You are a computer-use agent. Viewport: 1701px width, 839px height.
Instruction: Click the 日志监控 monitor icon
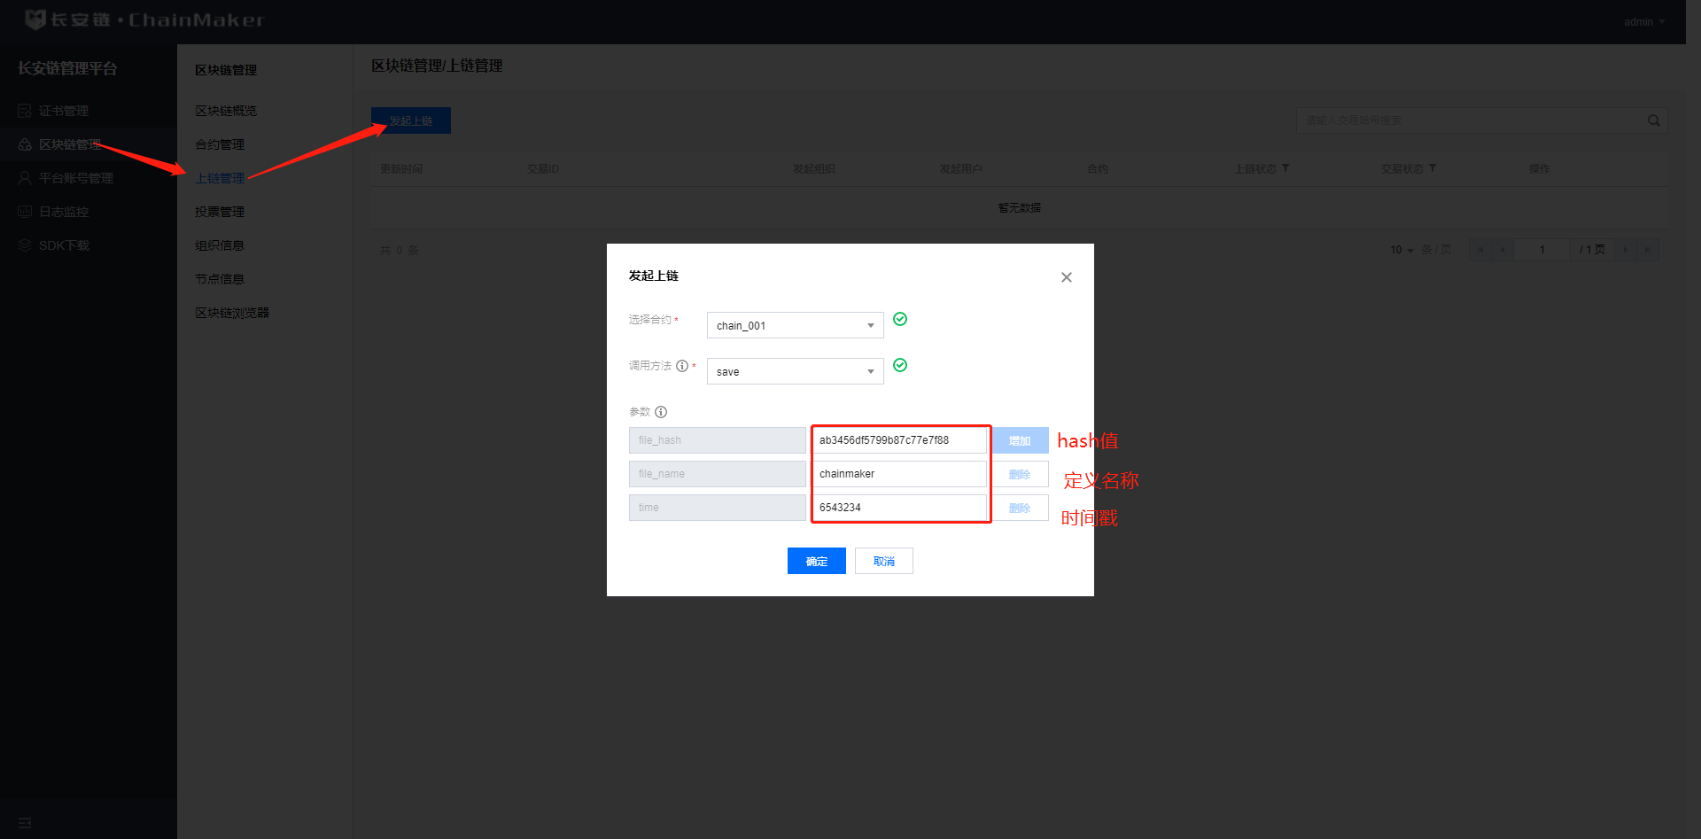coord(25,212)
